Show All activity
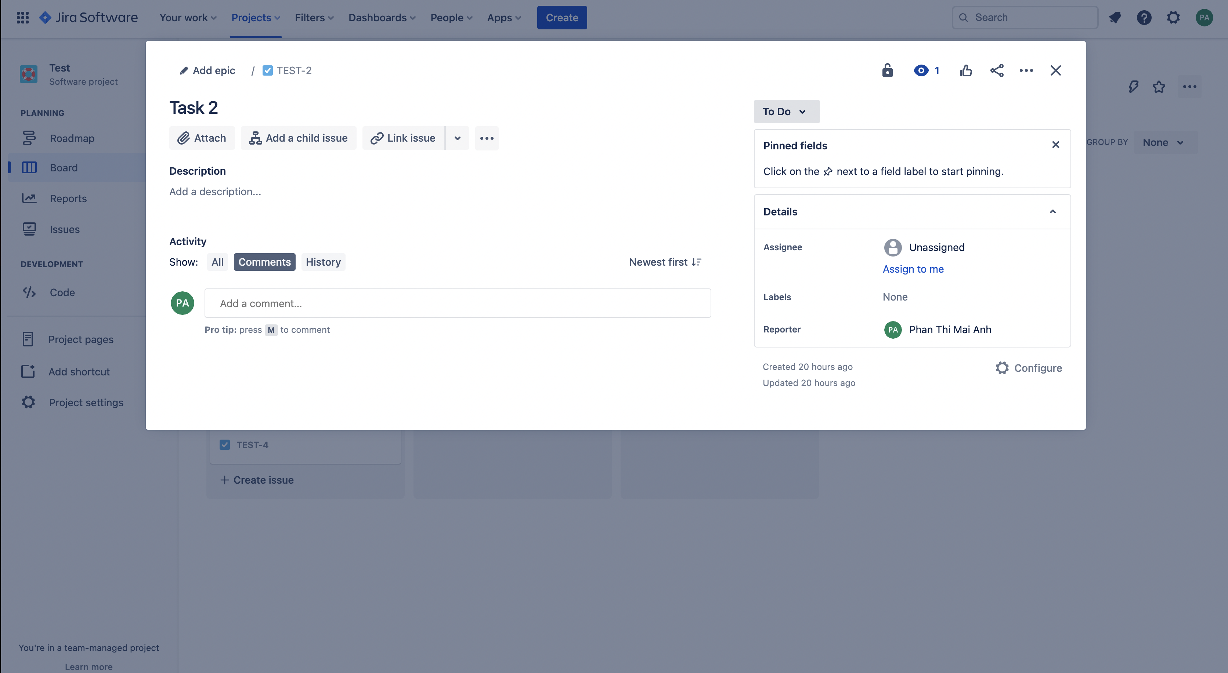The height and width of the screenshot is (673, 1228). pyautogui.click(x=217, y=262)
